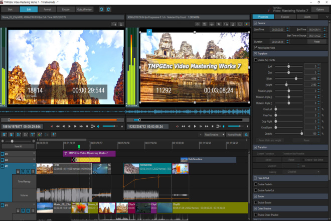Click the undo arrow in the top toolbar
Viewport: 331px width, 221px height.
coord(101,10)
